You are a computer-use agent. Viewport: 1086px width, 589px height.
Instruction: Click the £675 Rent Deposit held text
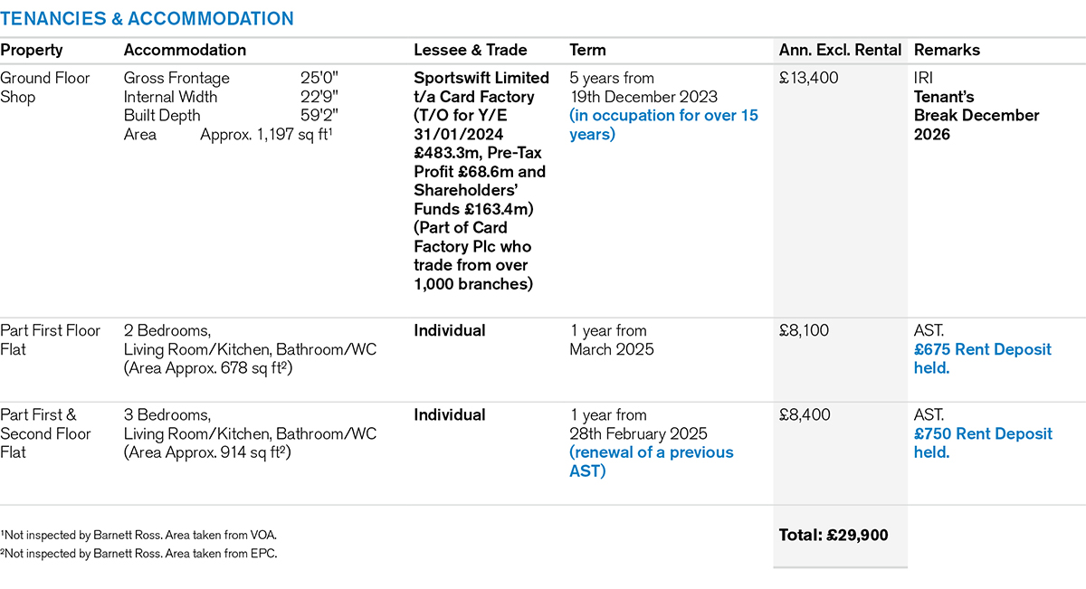[x=983, y=359]
